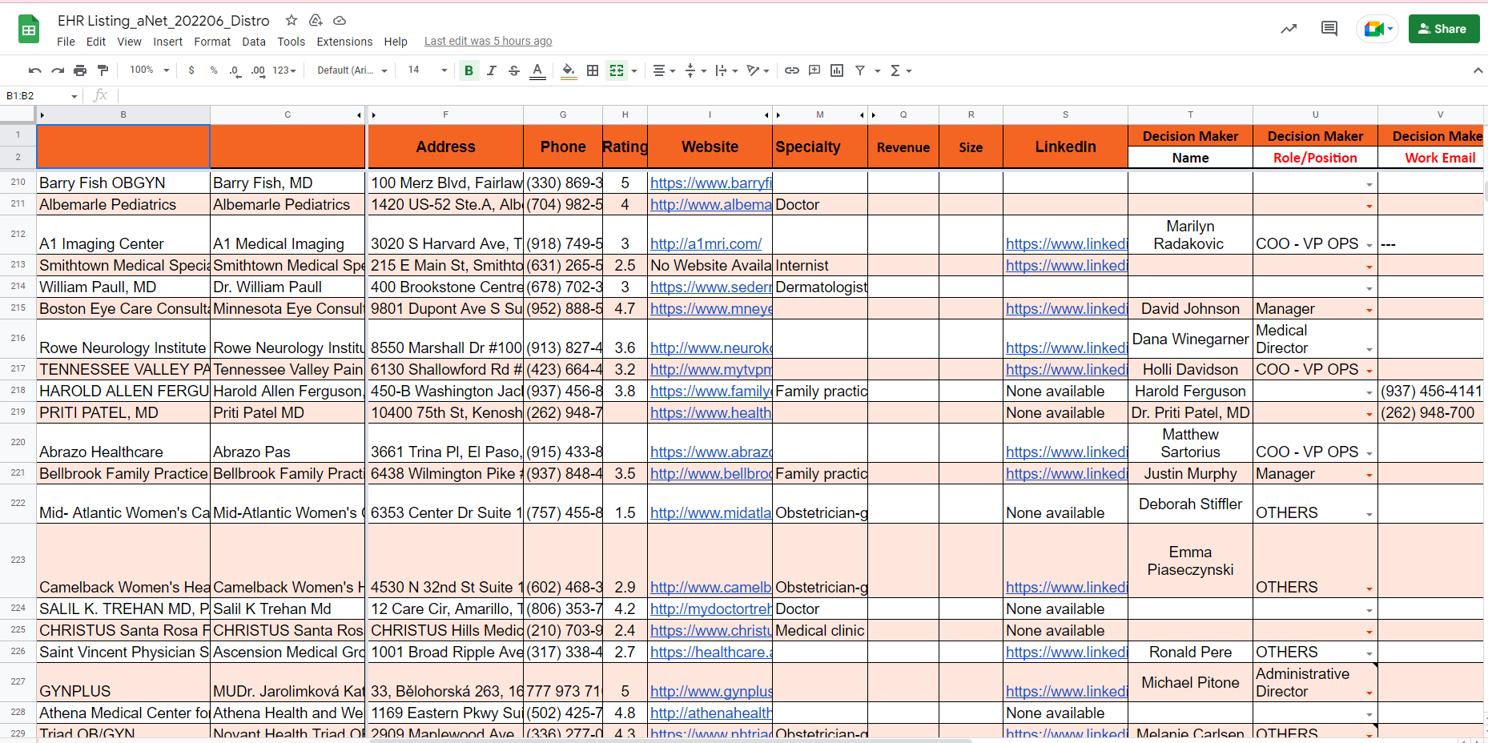Redo the last undone action
This screenshot has height=743, width=1488.
pos(58,70)
